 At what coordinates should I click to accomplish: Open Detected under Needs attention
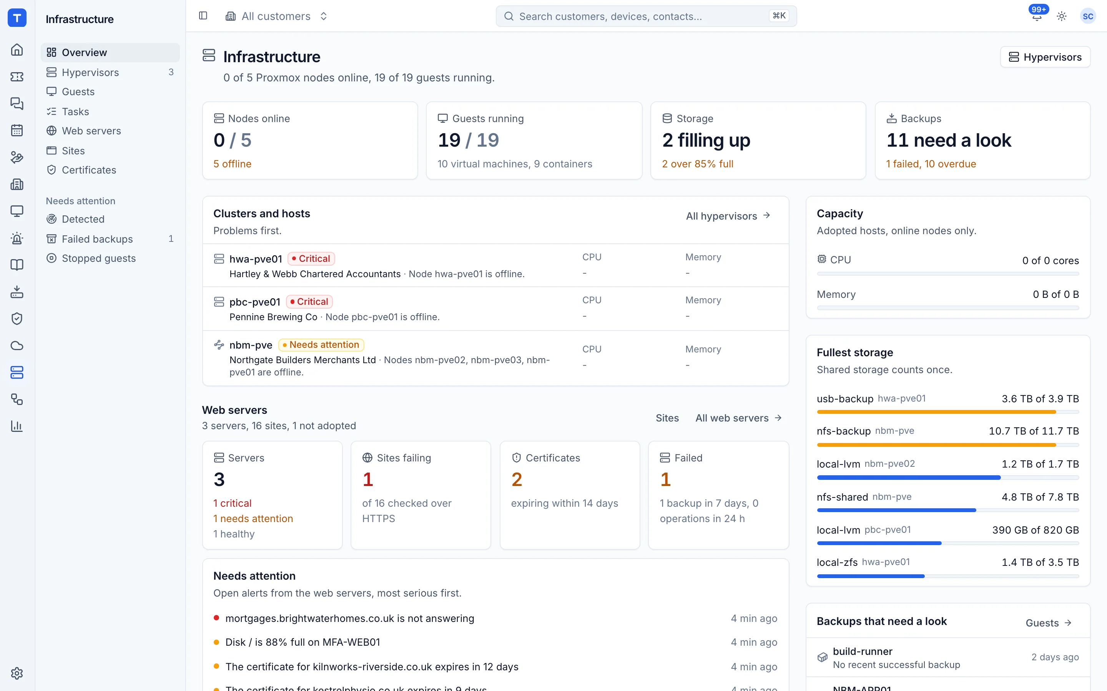110,219
